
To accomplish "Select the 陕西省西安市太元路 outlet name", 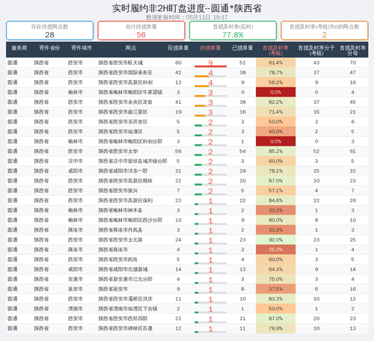I will pyautogui.click(x=120, y=240).
